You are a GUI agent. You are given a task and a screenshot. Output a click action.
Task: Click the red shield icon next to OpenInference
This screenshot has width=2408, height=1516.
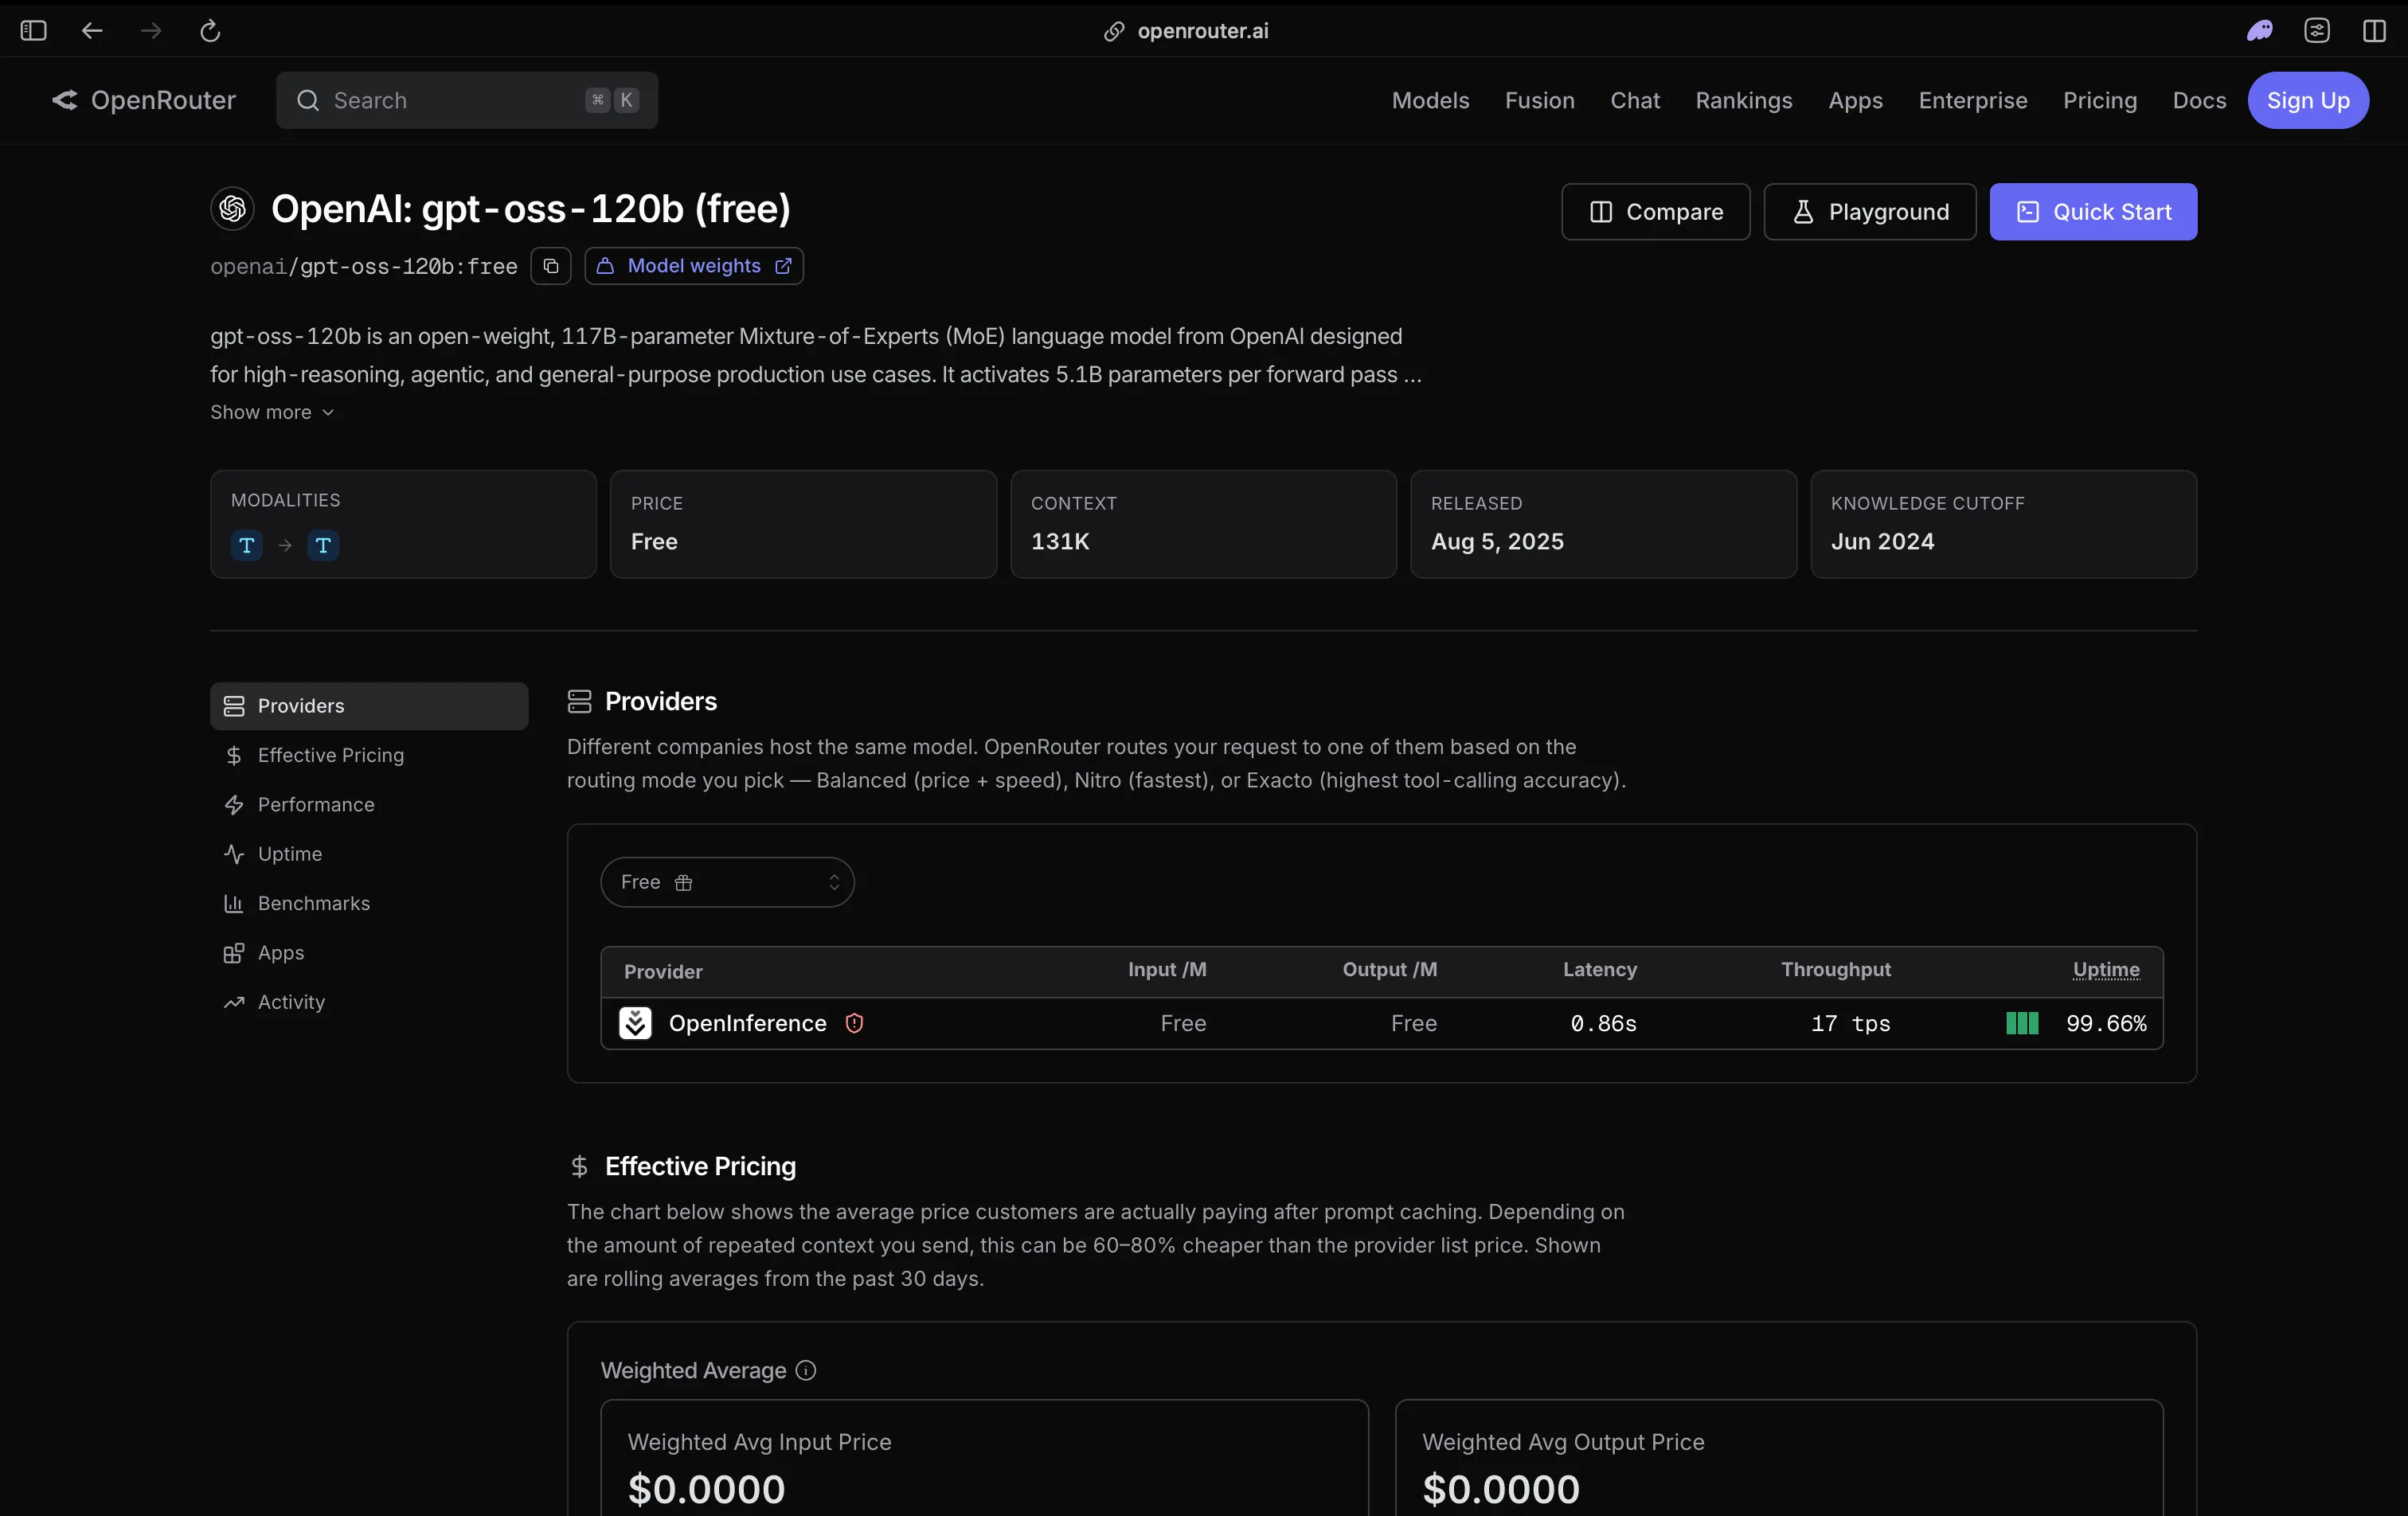(854, 1023)
